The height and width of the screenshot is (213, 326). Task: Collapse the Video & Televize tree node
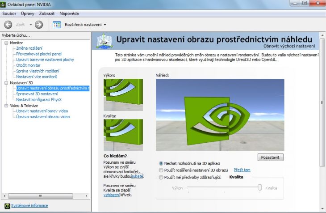[x=6, y=106]
